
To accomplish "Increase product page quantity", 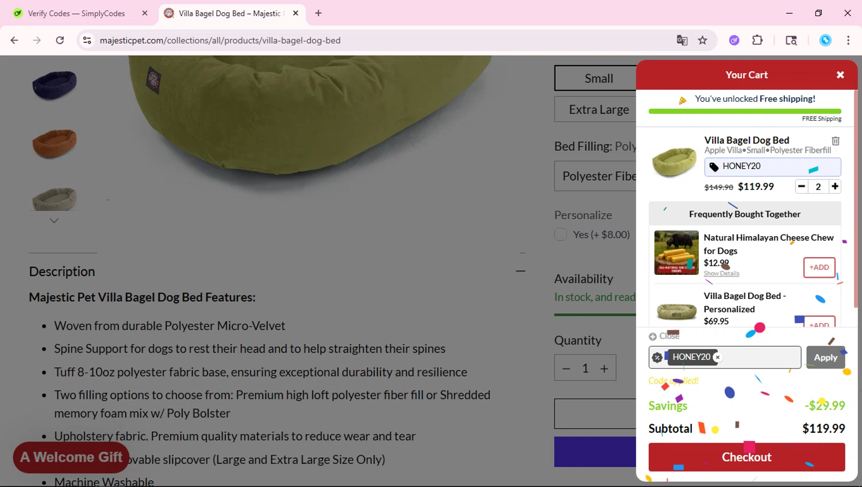I will point(605,369).
